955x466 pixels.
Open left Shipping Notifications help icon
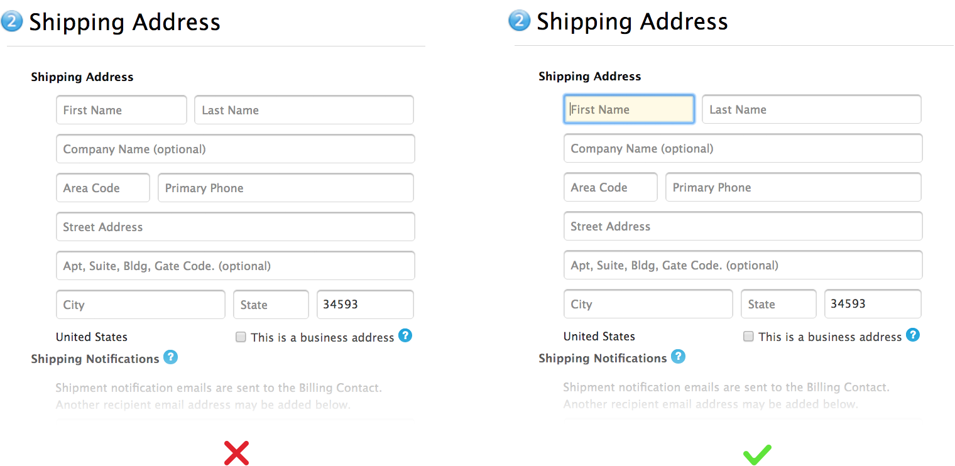[x=170, y=357]
